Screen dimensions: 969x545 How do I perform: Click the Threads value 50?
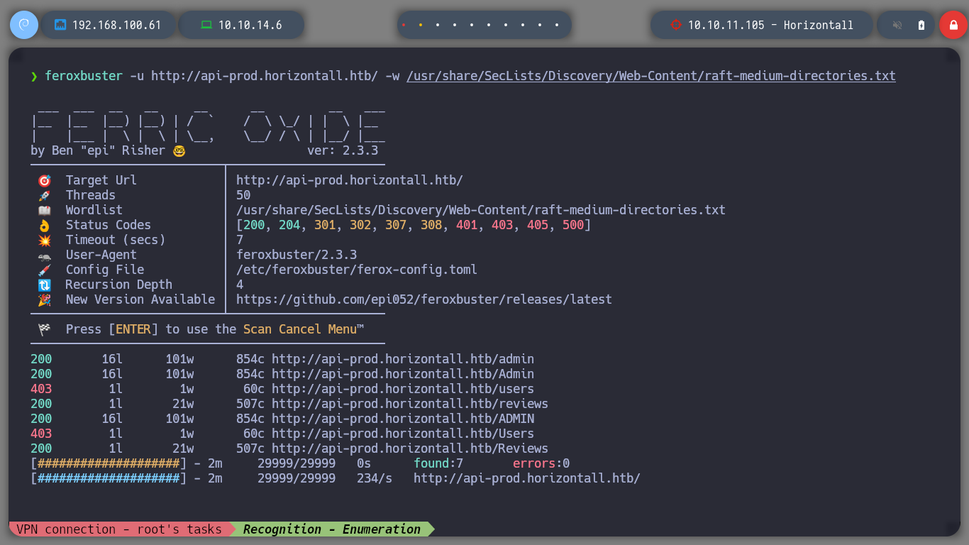pos(243,195)
